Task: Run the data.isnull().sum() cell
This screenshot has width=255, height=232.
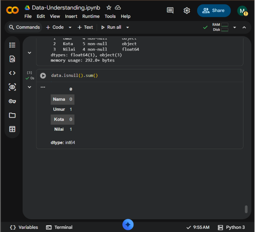Action: [x=43, y=75]
